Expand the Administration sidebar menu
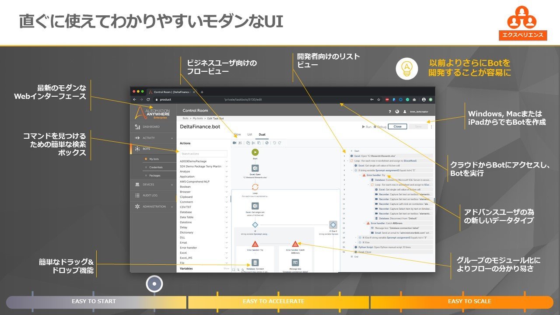The image size is (560, 315). click(x=153, y=206)
